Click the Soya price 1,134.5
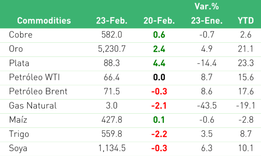 click(x=112, y=148)
